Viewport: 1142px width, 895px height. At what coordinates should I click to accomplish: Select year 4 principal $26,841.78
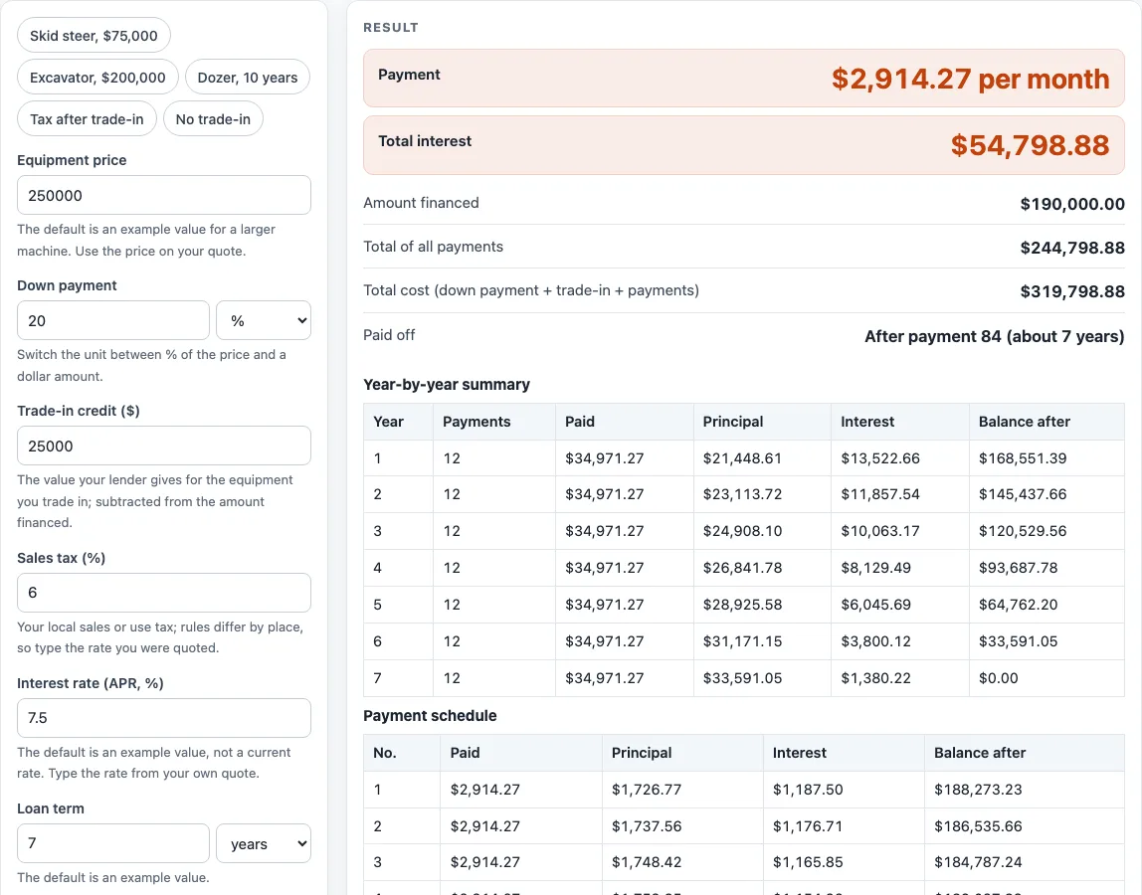(742, 567)
